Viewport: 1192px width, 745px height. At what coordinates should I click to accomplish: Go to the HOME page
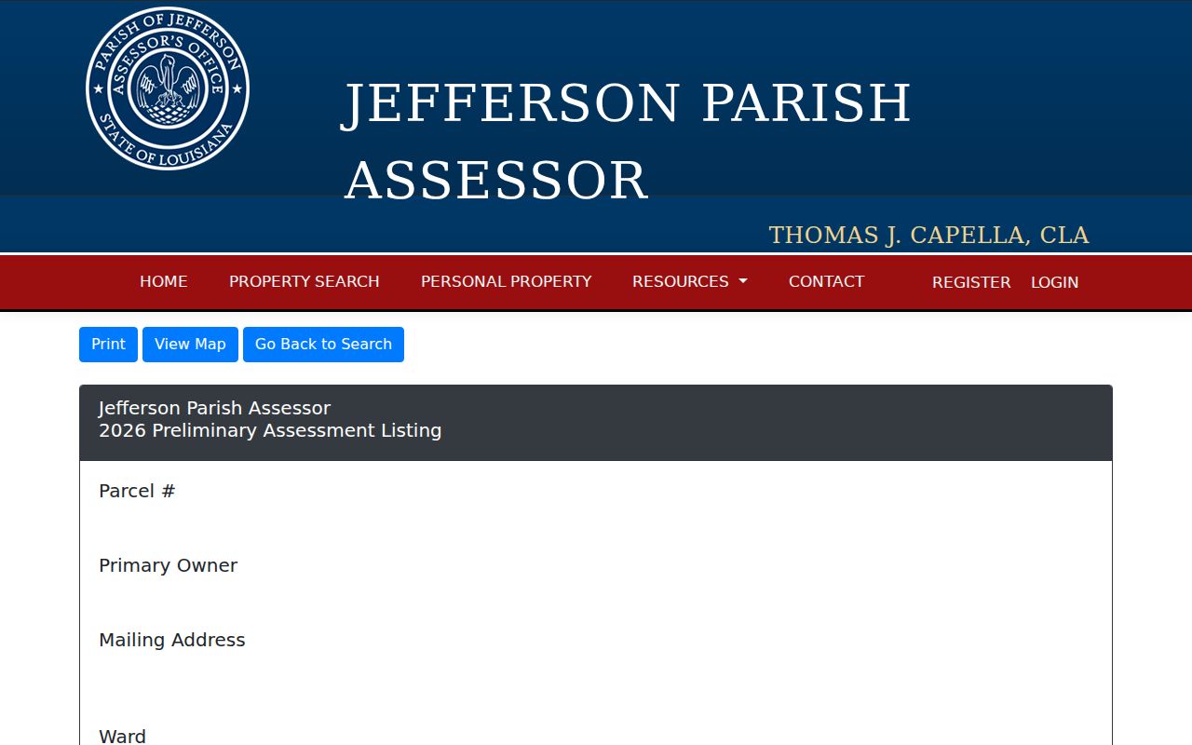pos(164,281)
